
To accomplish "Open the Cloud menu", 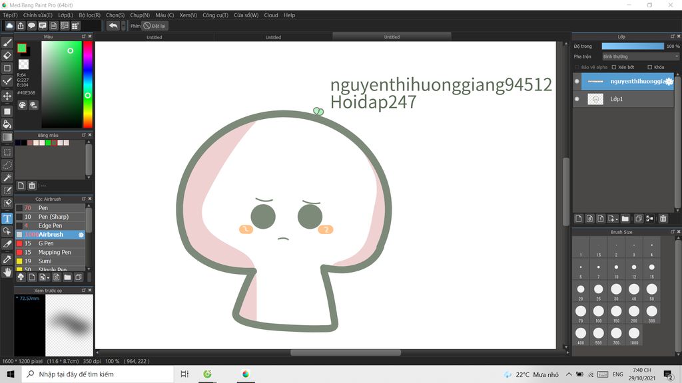I will coord(271,15).
